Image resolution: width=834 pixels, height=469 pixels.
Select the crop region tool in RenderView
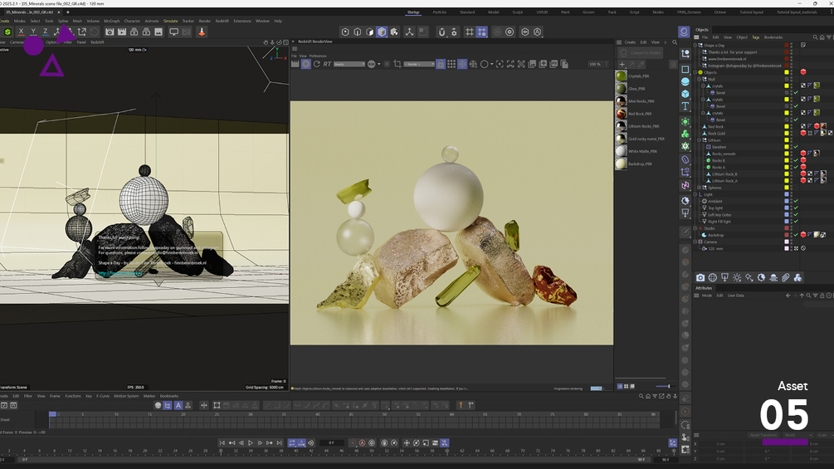[398, 64]
